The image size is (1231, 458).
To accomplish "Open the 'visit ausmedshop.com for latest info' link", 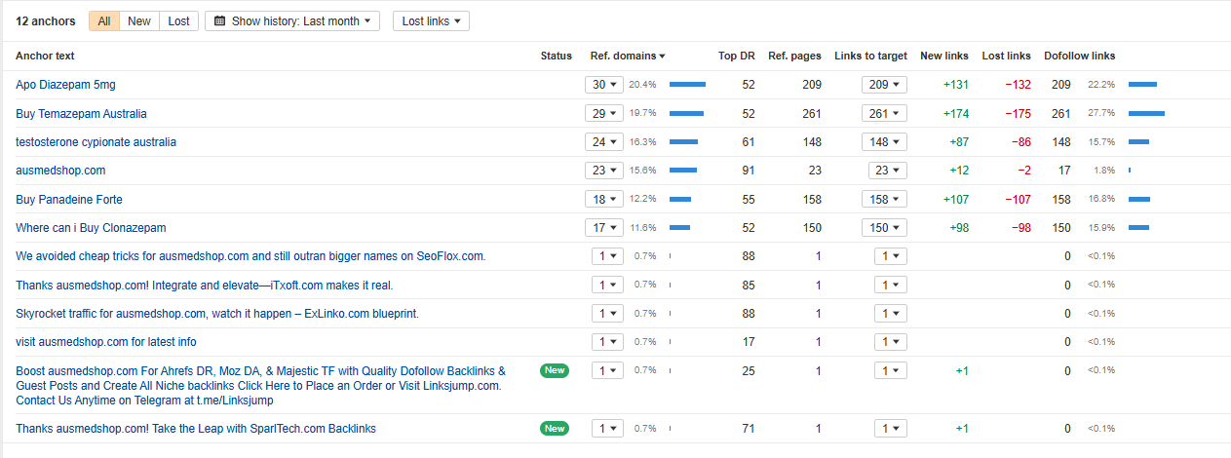I will tap(106, 342).
